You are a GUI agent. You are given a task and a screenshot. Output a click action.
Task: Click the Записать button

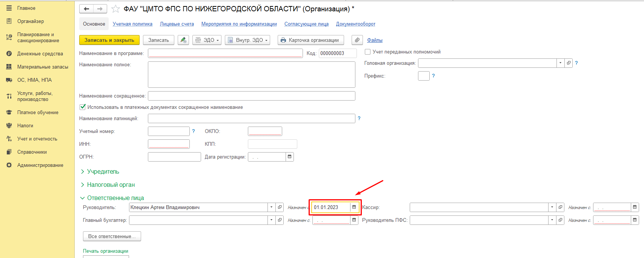(158, 40)
